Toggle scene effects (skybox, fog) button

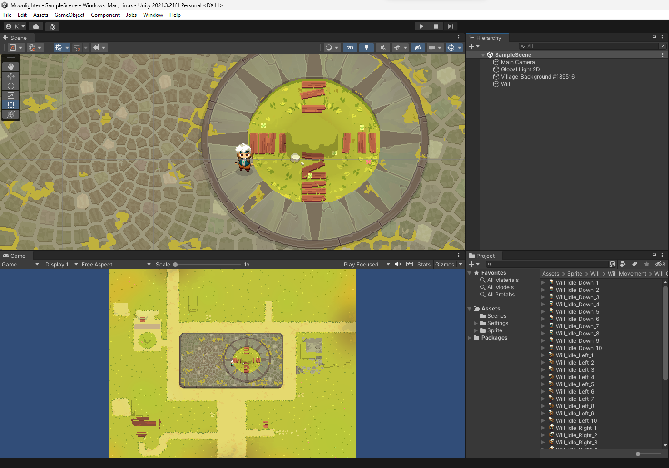tap(396, 48)
